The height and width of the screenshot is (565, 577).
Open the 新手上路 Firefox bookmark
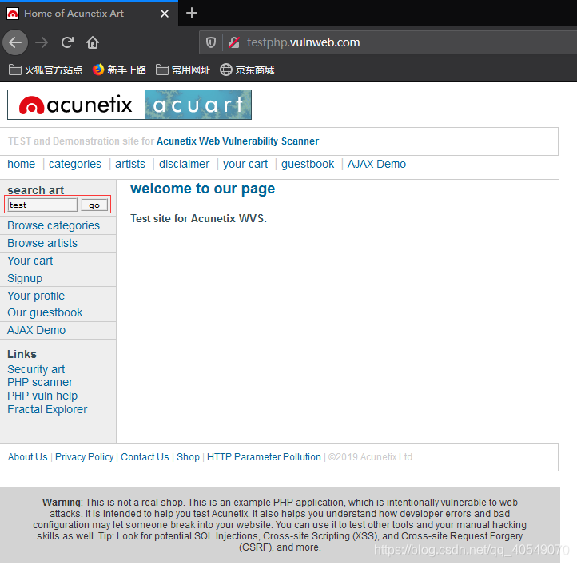[119, 70]
